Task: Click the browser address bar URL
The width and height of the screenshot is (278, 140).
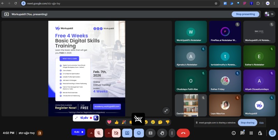Action: [x=44, y=3]
